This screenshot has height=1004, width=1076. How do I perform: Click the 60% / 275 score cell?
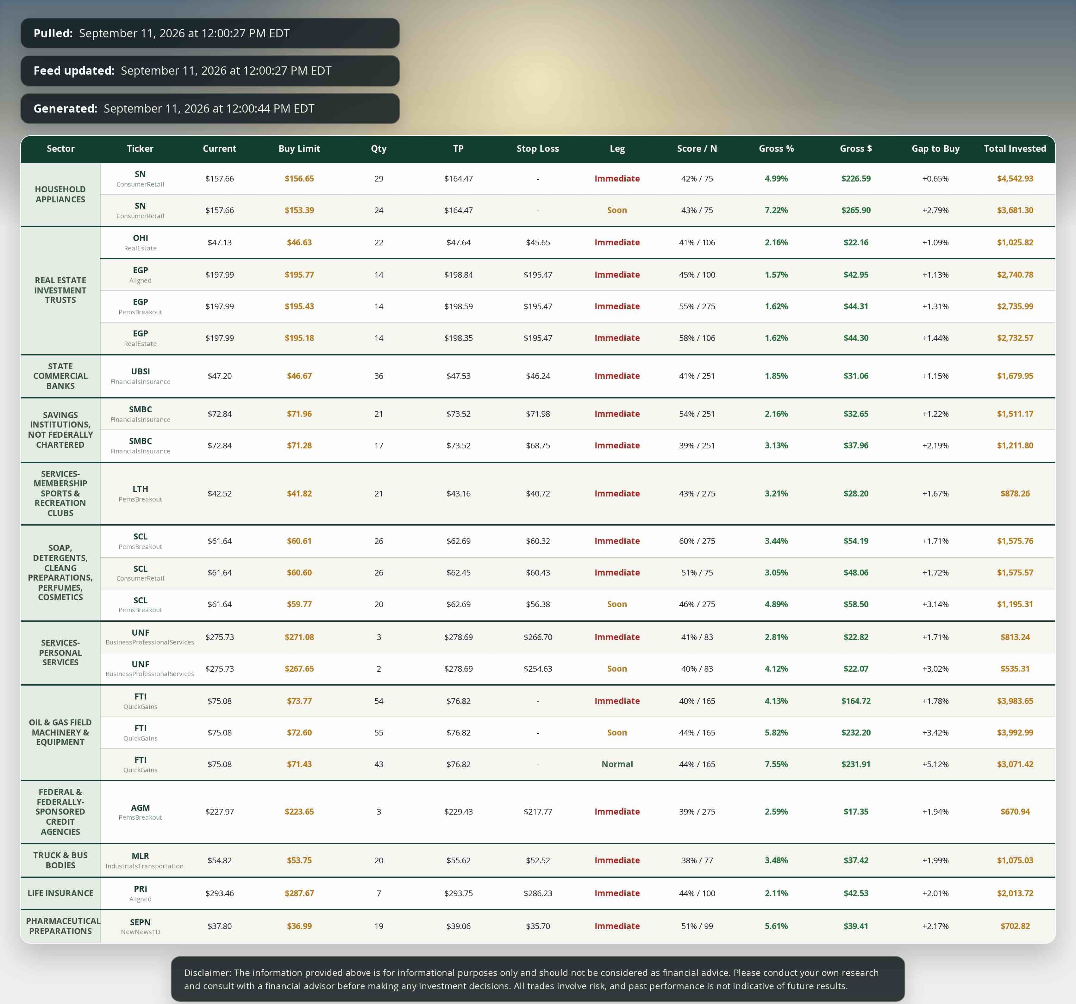(x=697, y=541)
